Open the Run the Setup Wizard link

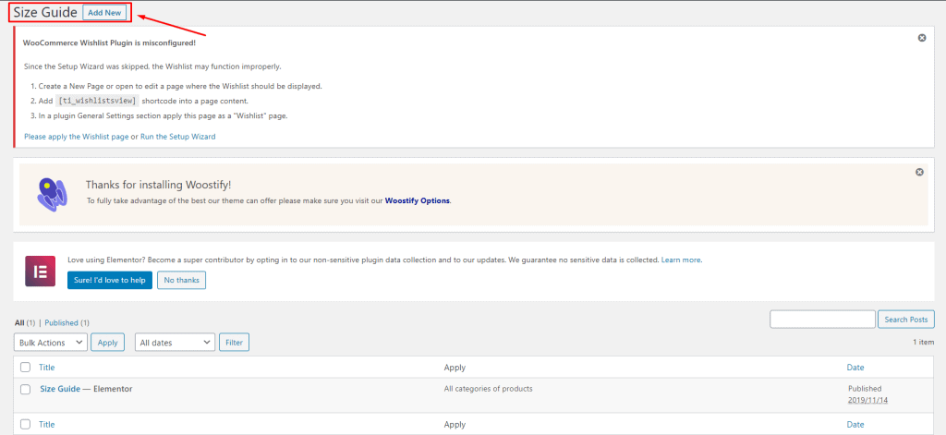click(x=178, y=137)
